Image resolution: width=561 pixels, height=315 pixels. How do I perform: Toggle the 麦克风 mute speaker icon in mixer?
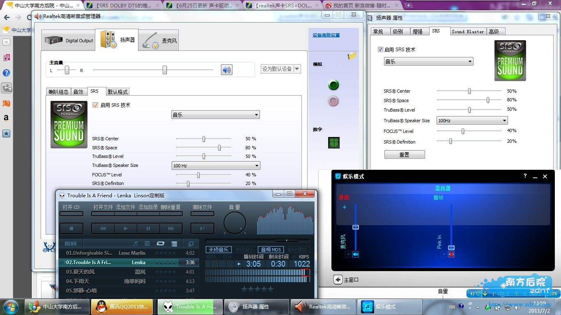tap(356, 254)
